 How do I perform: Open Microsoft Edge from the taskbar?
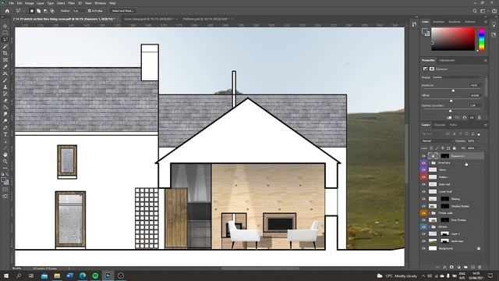point(83,276)
